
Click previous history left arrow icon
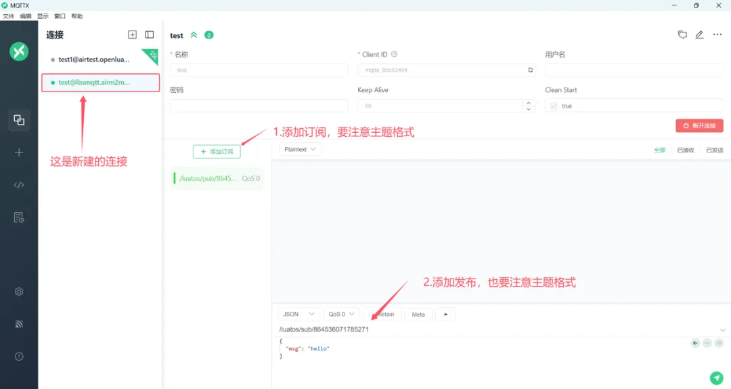point(695,343)
